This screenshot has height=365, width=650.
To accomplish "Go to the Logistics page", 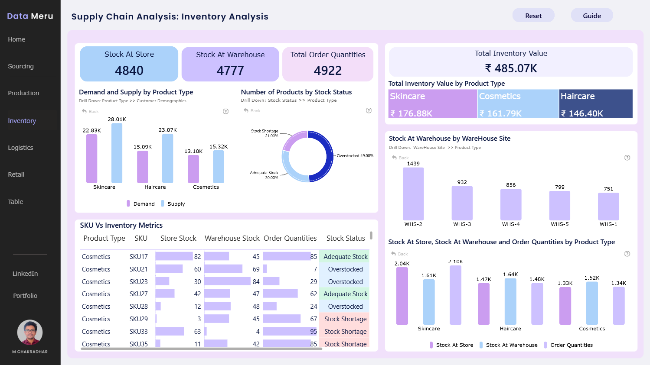I will pyautogui.click(x=20, y=148).
